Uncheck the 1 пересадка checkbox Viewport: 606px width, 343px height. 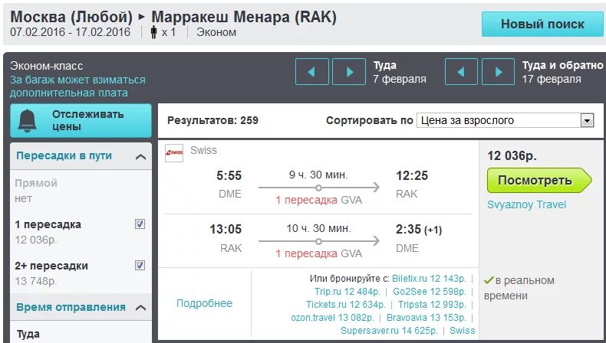(x=140, y=224)
